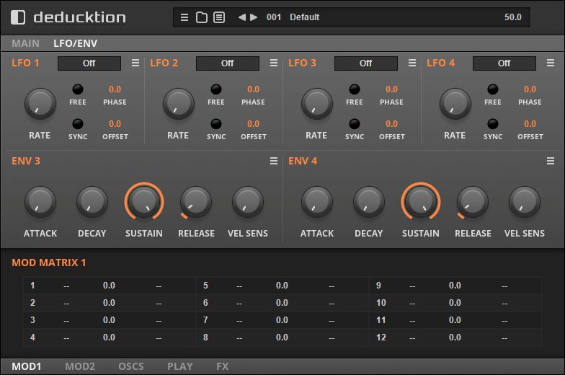
Task: Open the LFO 4 options menu icon
Action: point(551,63)
